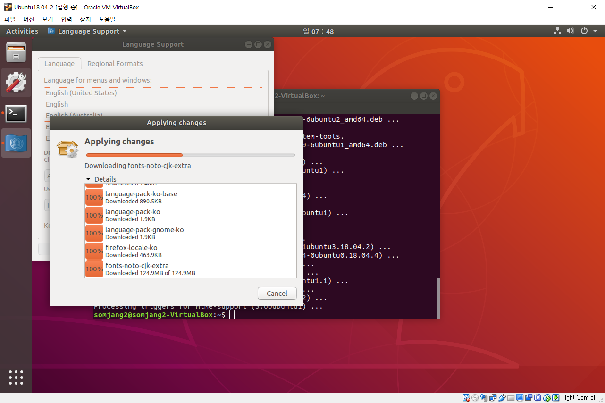
Task: Open the 파일 menu
Action: pos(10,19)
